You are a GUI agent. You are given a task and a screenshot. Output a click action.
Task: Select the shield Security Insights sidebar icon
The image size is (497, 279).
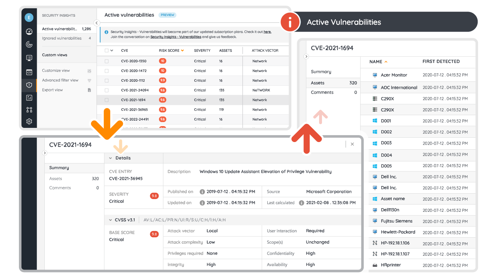coord(29,85)
